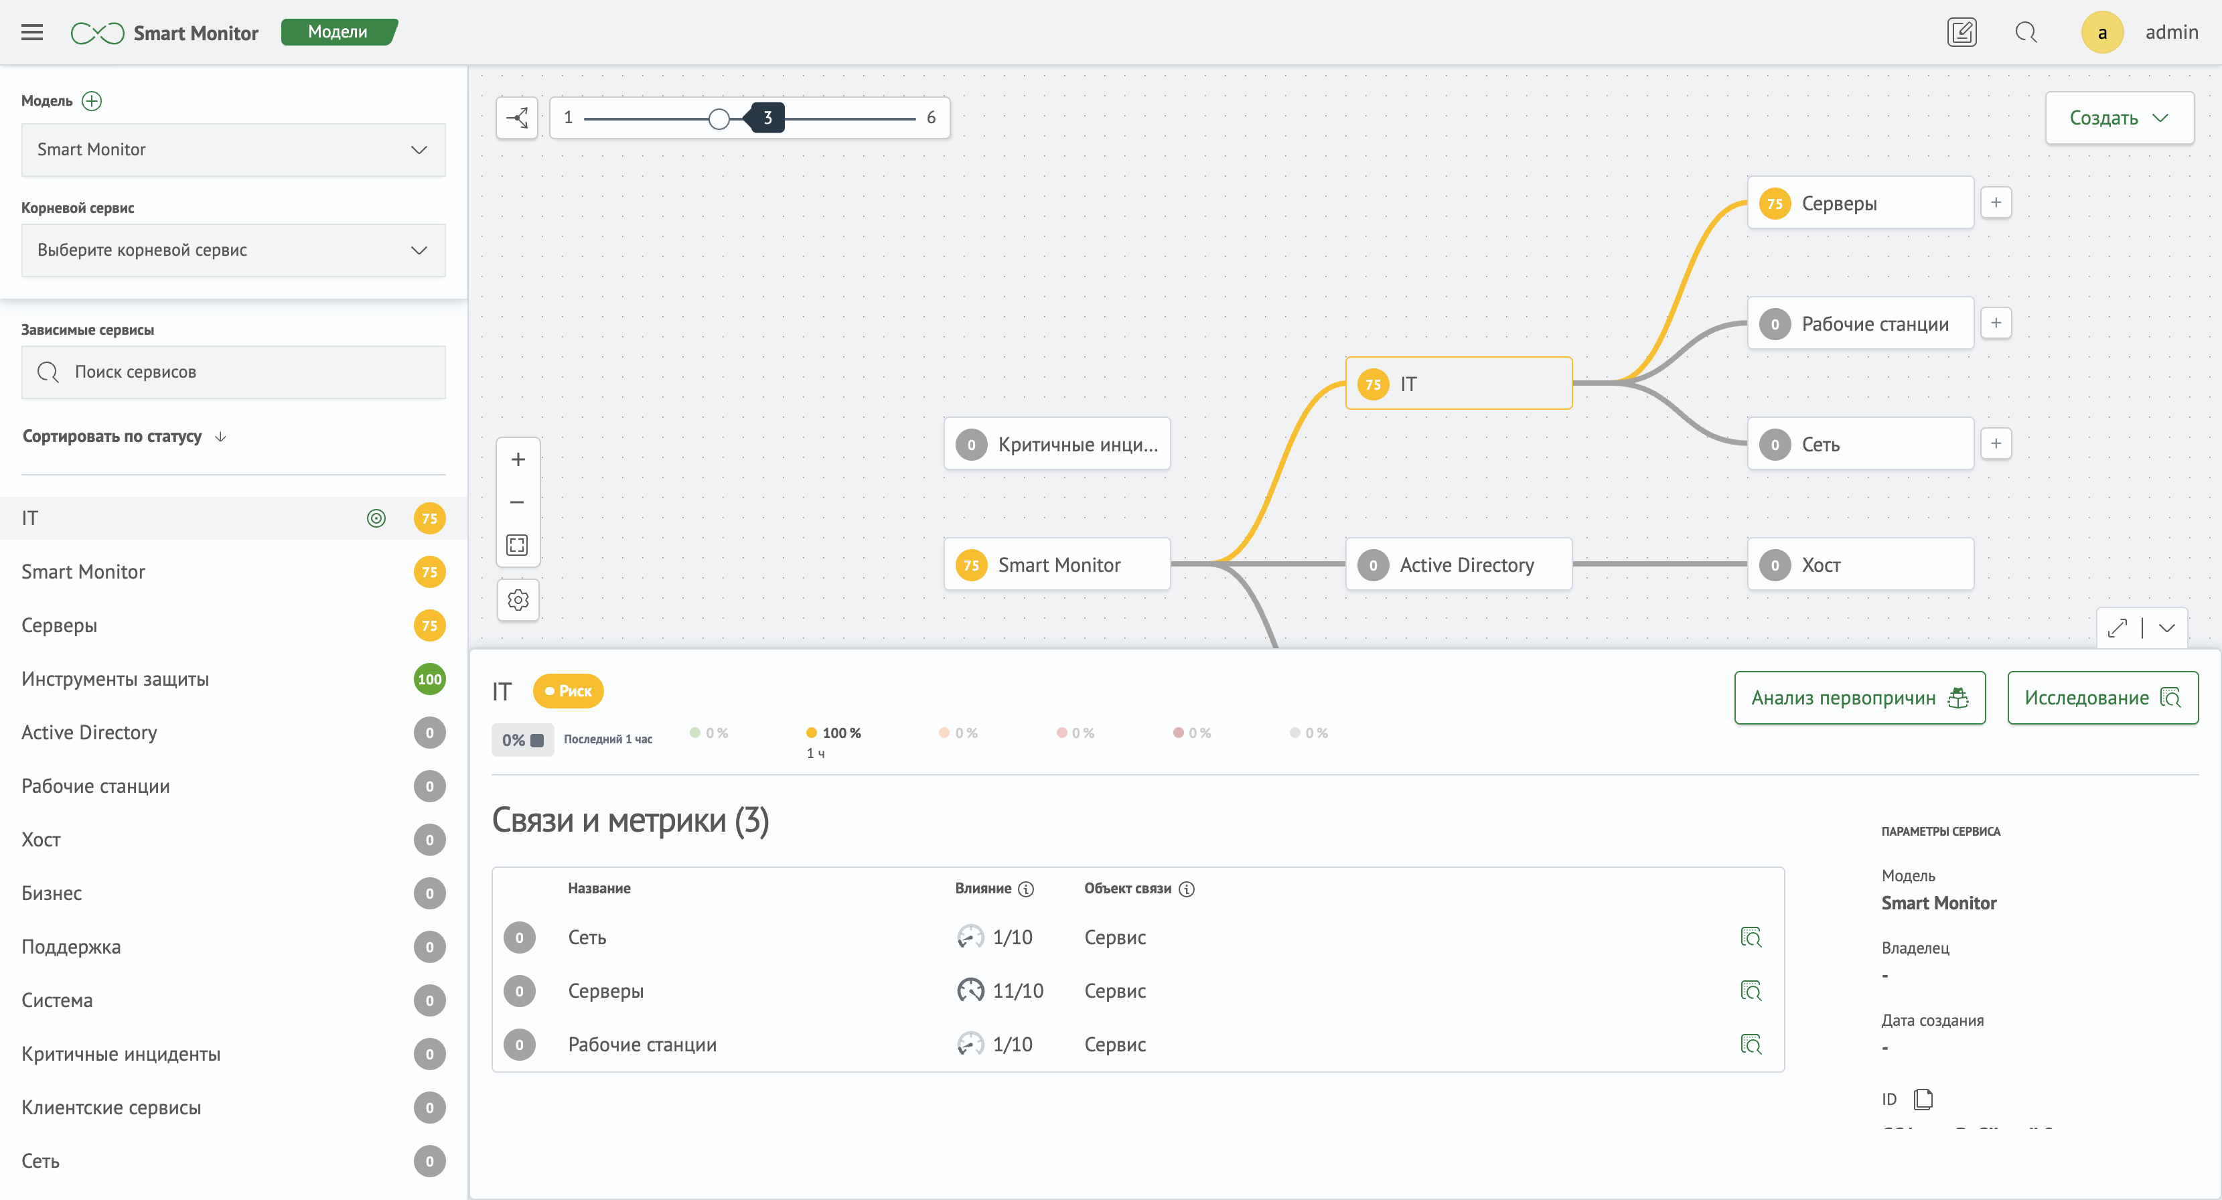Click the target icon on IT row

[376, 518]
